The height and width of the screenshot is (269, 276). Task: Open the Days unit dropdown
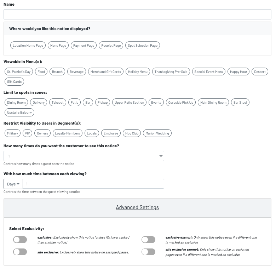click(13, 184)
